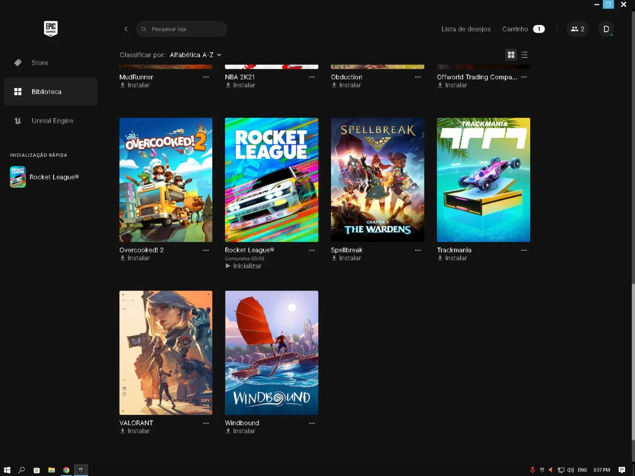Open Trackmania options menu

(x=524, y=250)
